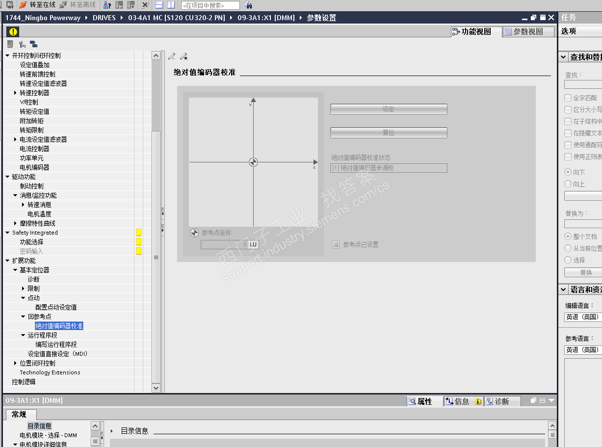Toggle the 使用通配符 checkbox
Screen dimensions: 602x447
click(x=568, y=145)
